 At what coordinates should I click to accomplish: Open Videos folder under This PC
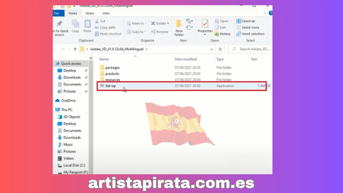click(66, 158)
